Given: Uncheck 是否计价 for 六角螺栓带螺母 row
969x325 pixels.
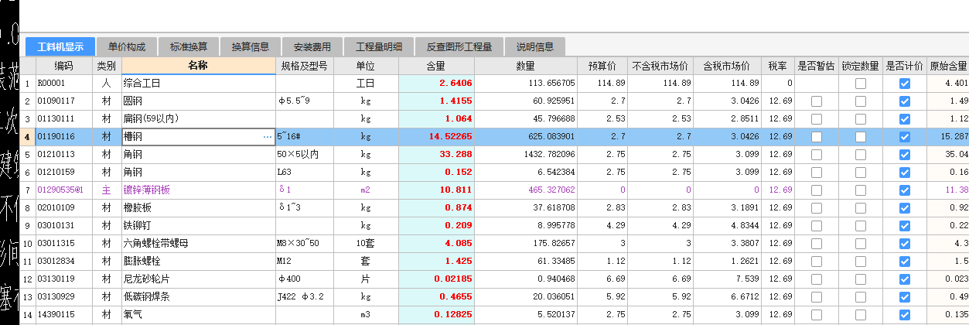Looking at the screenshot, I should pos(905,243).
